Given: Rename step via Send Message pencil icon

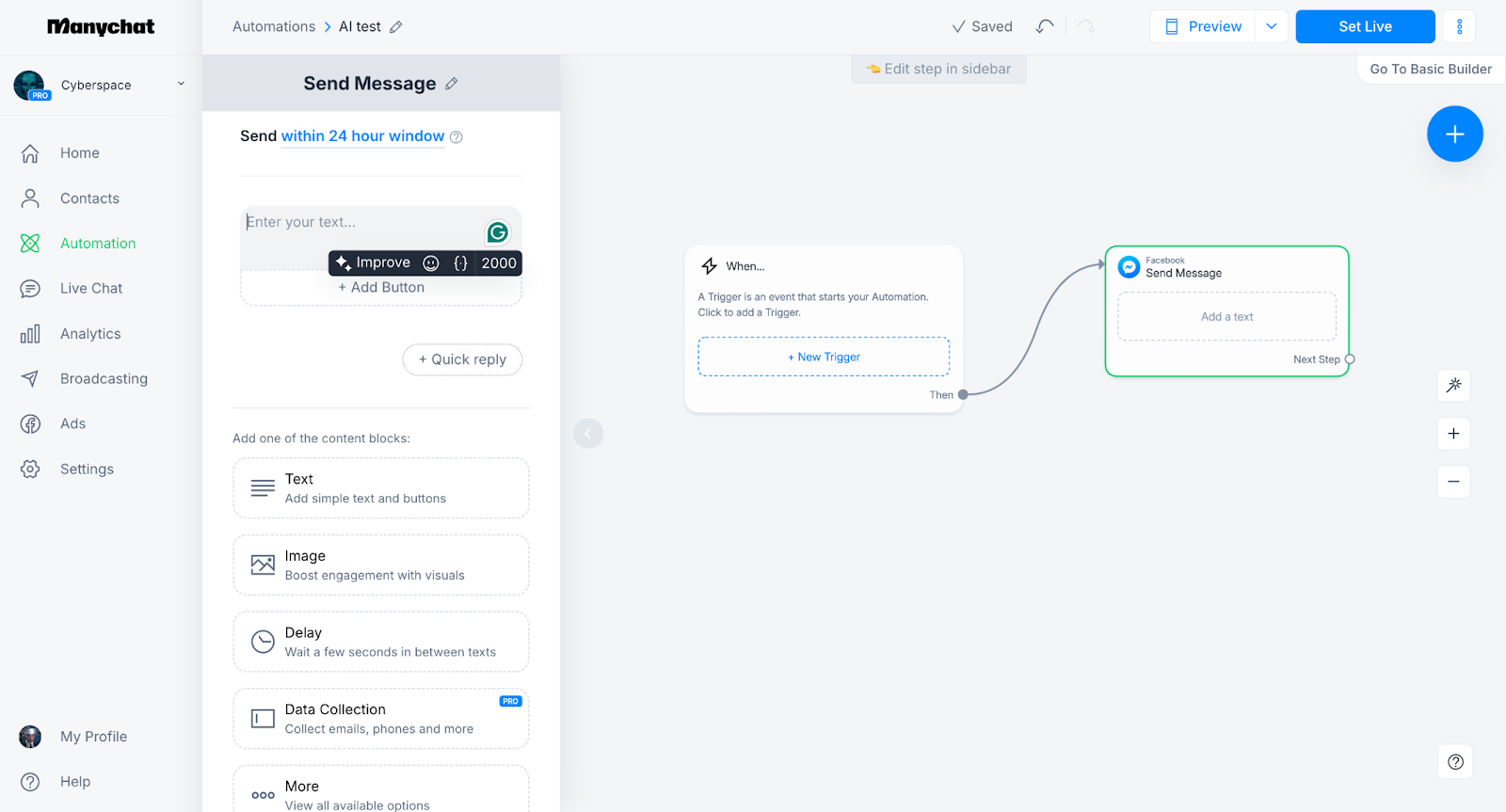Looking at the screenshot, I should pyautogui.click(x=452, y=84).
